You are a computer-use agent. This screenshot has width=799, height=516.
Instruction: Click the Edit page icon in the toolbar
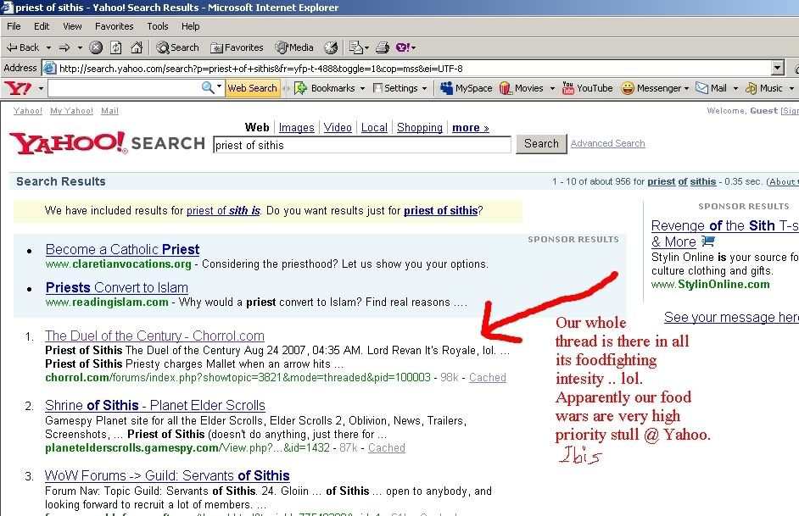point(355,47)
